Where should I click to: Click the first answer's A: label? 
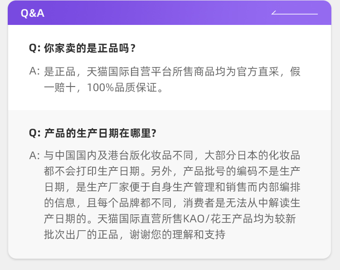pos(35,71)
